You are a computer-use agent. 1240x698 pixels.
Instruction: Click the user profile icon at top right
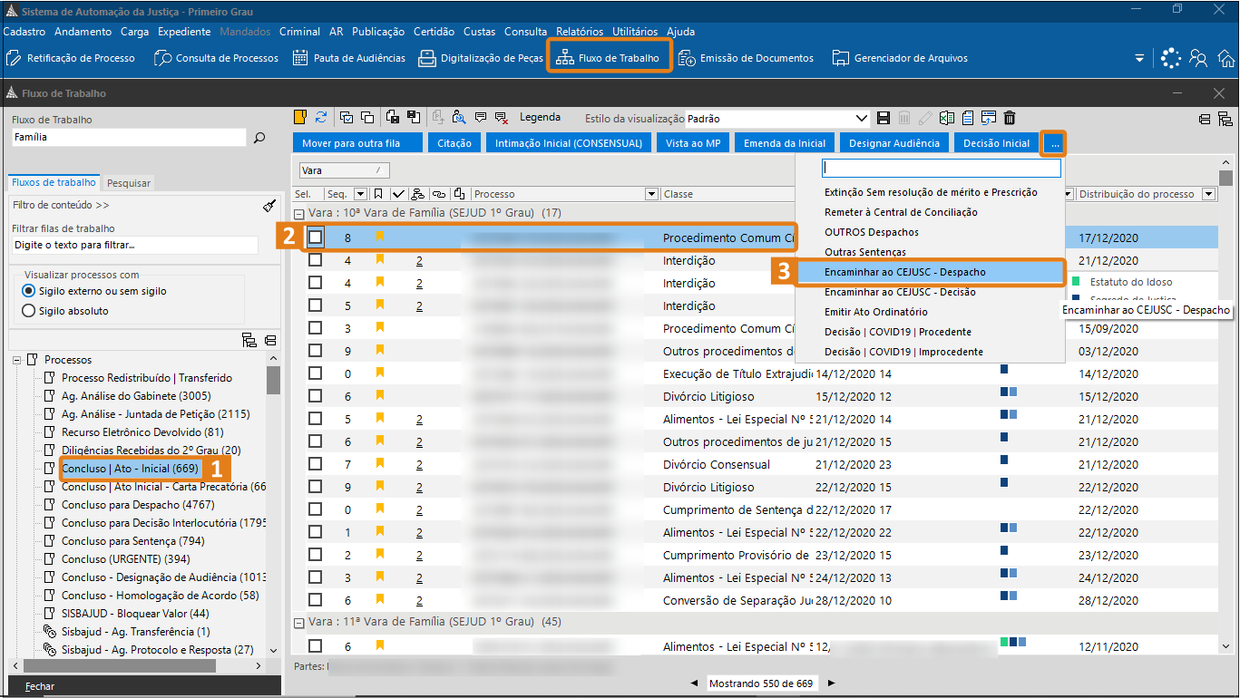coord(1198,58)
